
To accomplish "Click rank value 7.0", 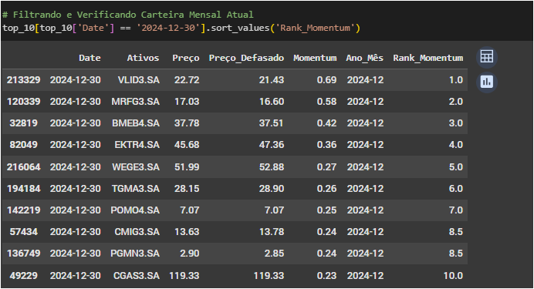I will (456, 210).
